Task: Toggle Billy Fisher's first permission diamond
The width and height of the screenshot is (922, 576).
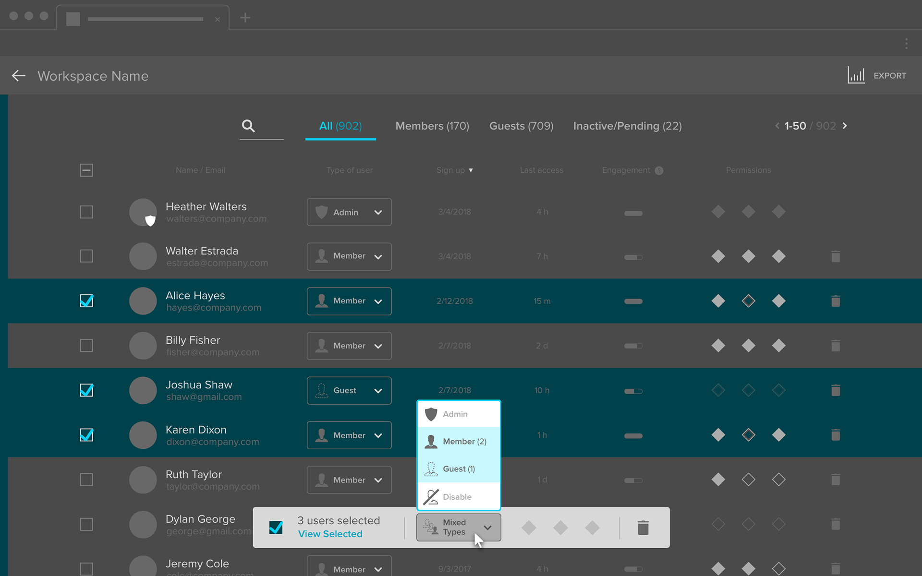Action: tap(718, 346)
